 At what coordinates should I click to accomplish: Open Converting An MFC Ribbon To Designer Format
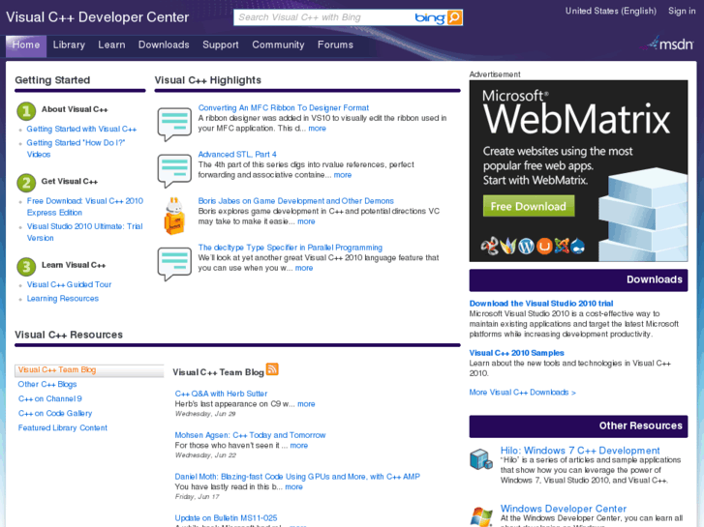[x=284, y=108]
